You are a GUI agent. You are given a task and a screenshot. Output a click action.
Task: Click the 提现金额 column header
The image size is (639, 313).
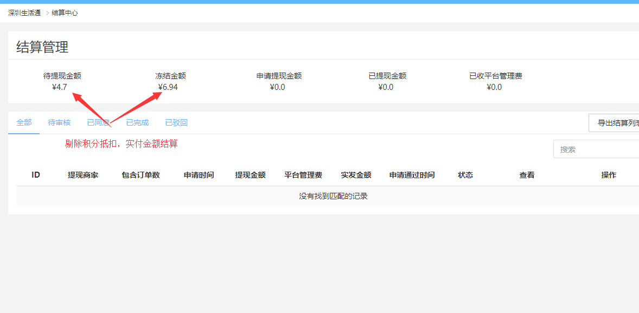coord(250,174)
